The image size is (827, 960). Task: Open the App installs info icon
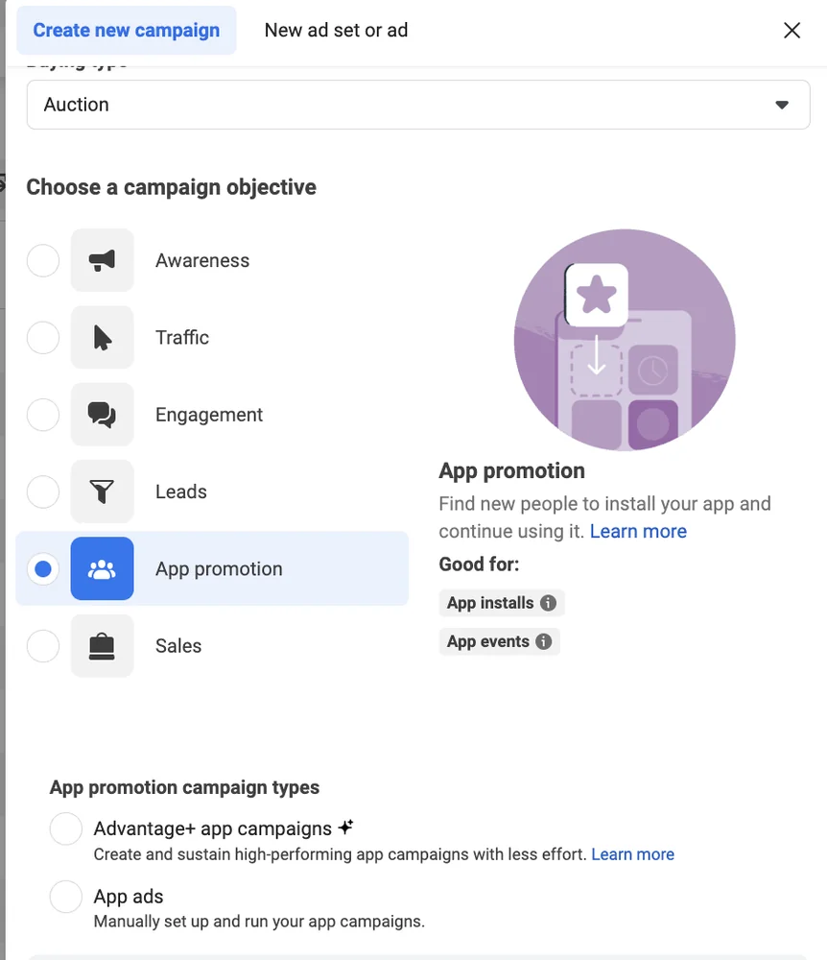(548, 603)
